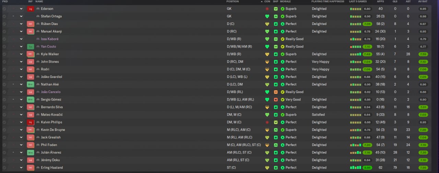
Task: Open João Cancelo's player profile
Action: (51, 92)
